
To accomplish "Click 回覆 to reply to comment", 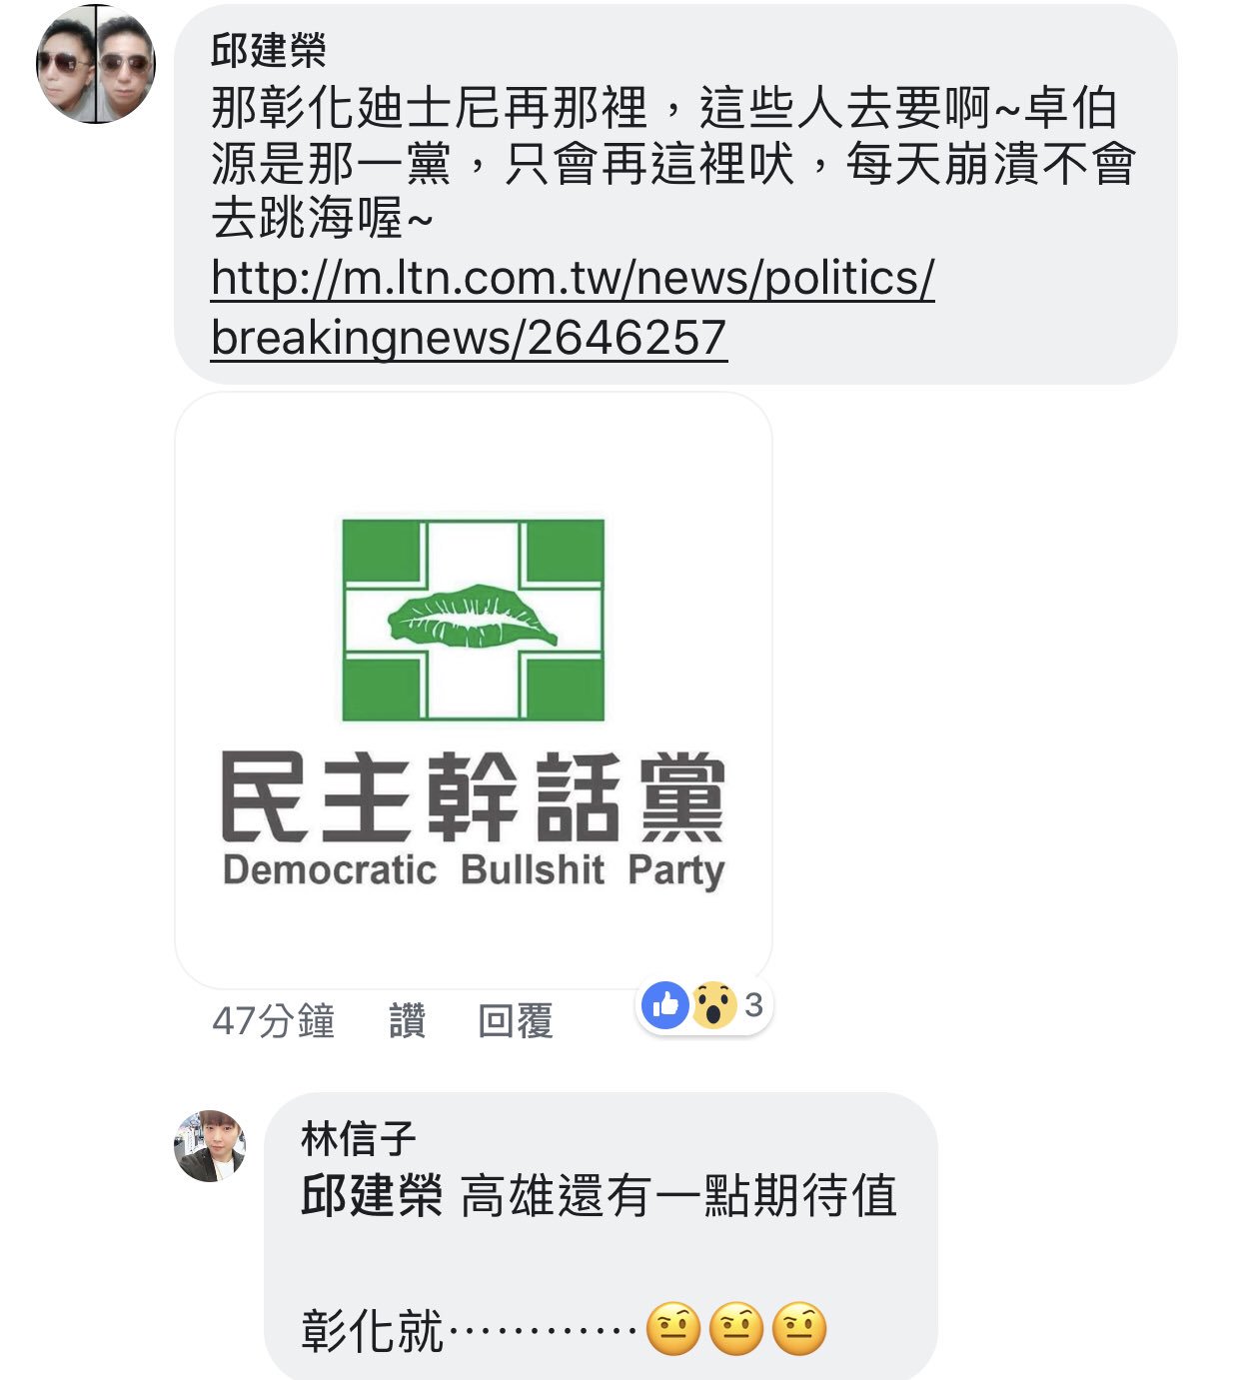I will 516,1021.
